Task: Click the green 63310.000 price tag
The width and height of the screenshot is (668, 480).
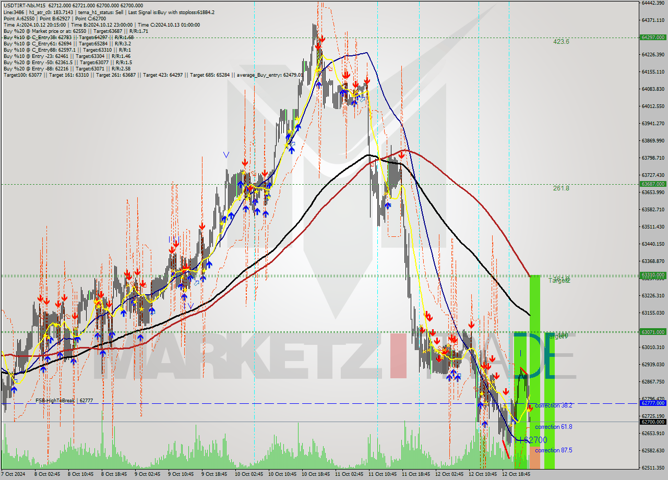Action: pyautogui.click(x=652, y=275)
